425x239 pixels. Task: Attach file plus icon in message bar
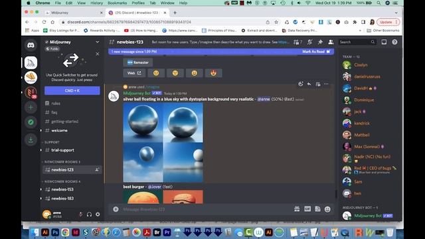coord(116,209)
